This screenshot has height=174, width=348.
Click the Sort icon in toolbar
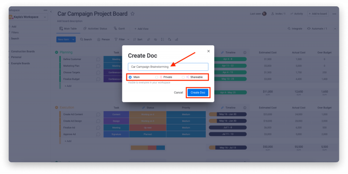135,39
